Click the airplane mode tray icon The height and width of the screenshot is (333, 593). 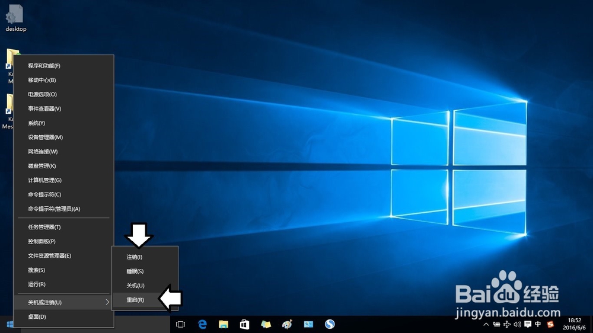tap(507, 324)
